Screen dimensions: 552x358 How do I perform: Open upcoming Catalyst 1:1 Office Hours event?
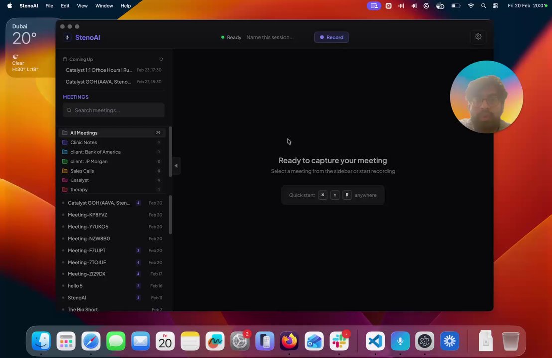point(114,70)
